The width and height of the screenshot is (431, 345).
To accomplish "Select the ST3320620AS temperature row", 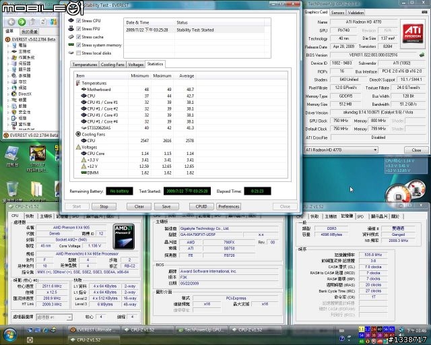I will pos(135,128).
